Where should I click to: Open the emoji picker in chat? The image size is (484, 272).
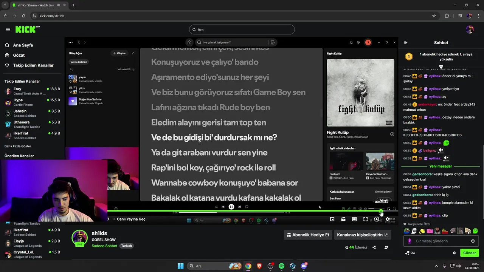click(x=473, y=241)
